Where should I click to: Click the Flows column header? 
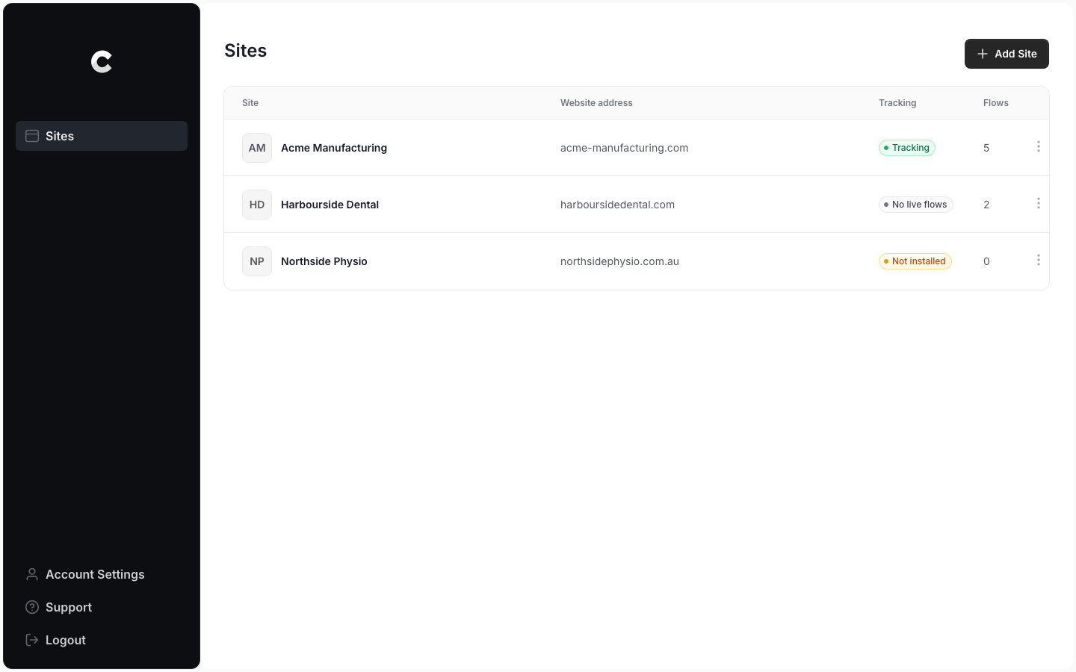[996, 103]
